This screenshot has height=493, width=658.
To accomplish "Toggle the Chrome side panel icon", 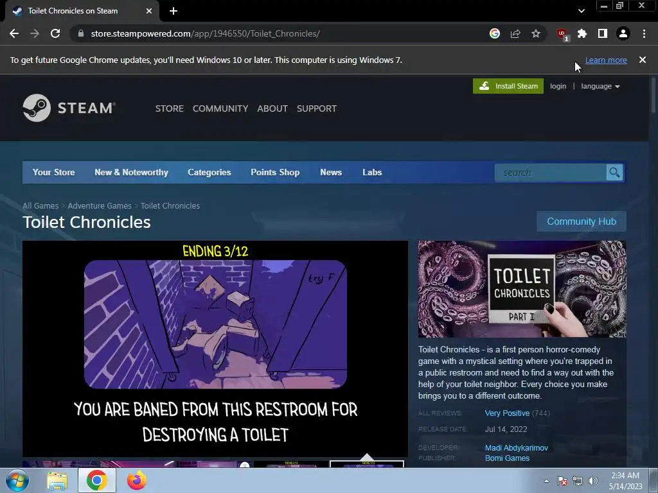I will [603, 33].
